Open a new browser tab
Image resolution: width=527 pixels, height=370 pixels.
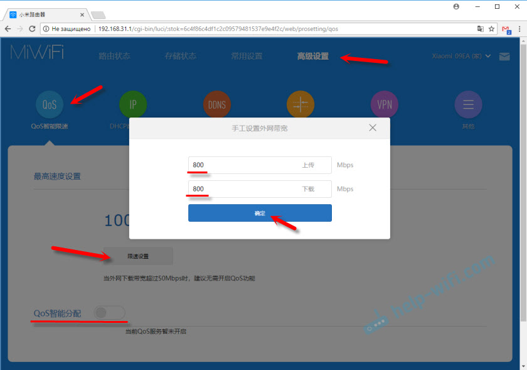(98, 15)
